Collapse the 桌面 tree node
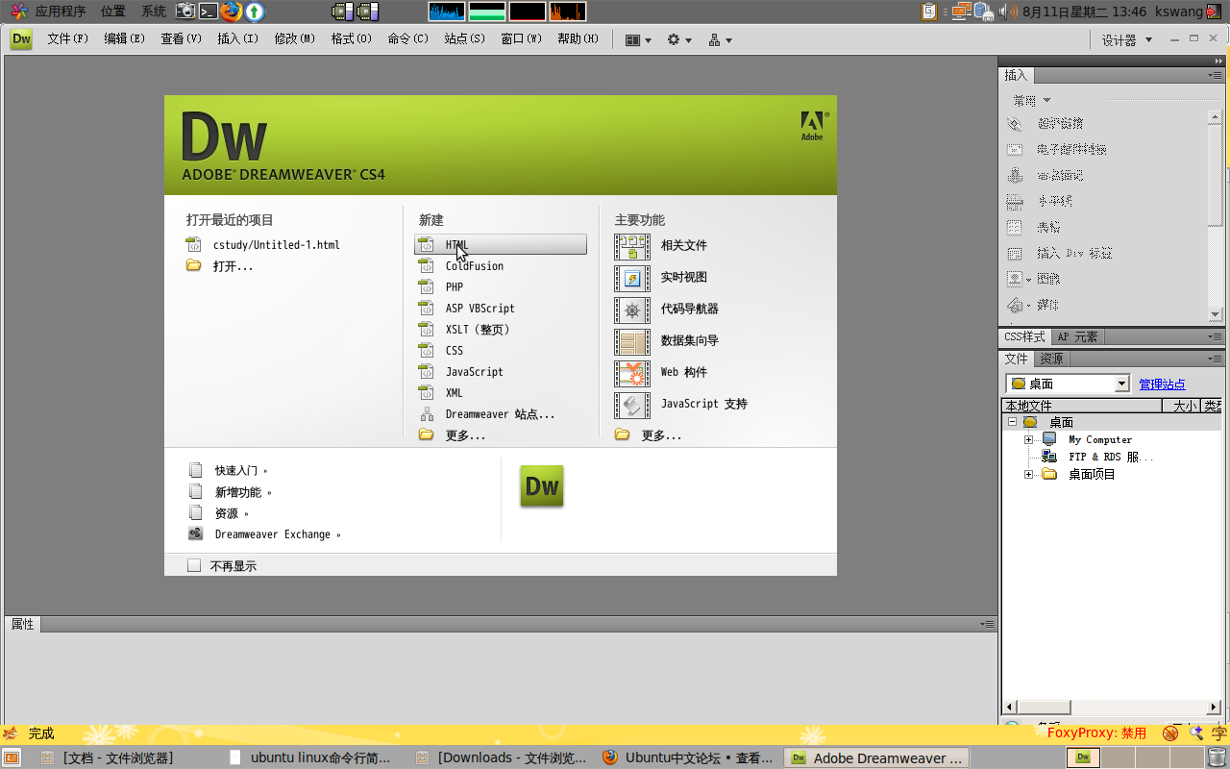This screenshot has width=1230, height=769. point(1012,422)
